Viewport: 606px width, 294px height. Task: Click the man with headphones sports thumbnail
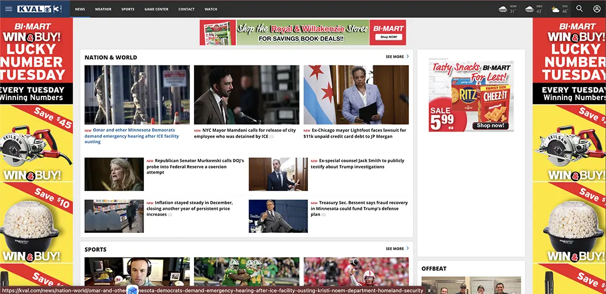pos(137,272)
